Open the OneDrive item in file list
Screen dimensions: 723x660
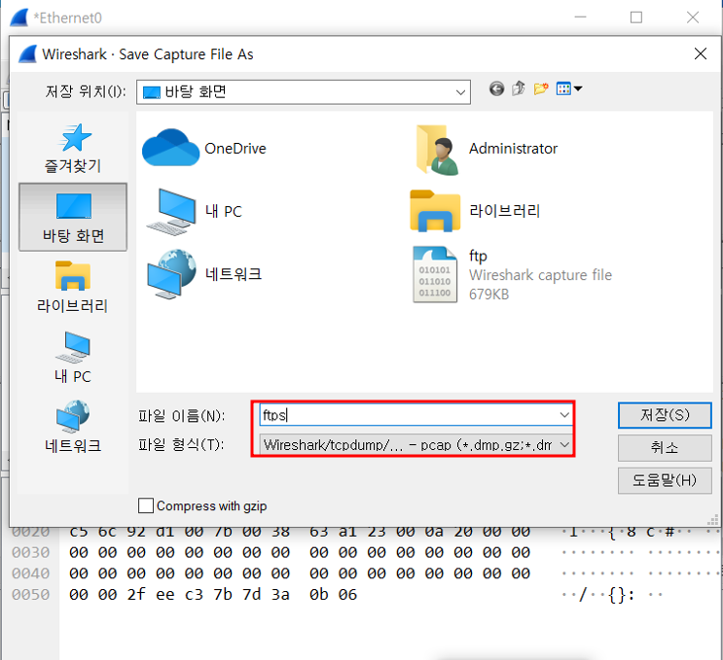tap(204, 149)
